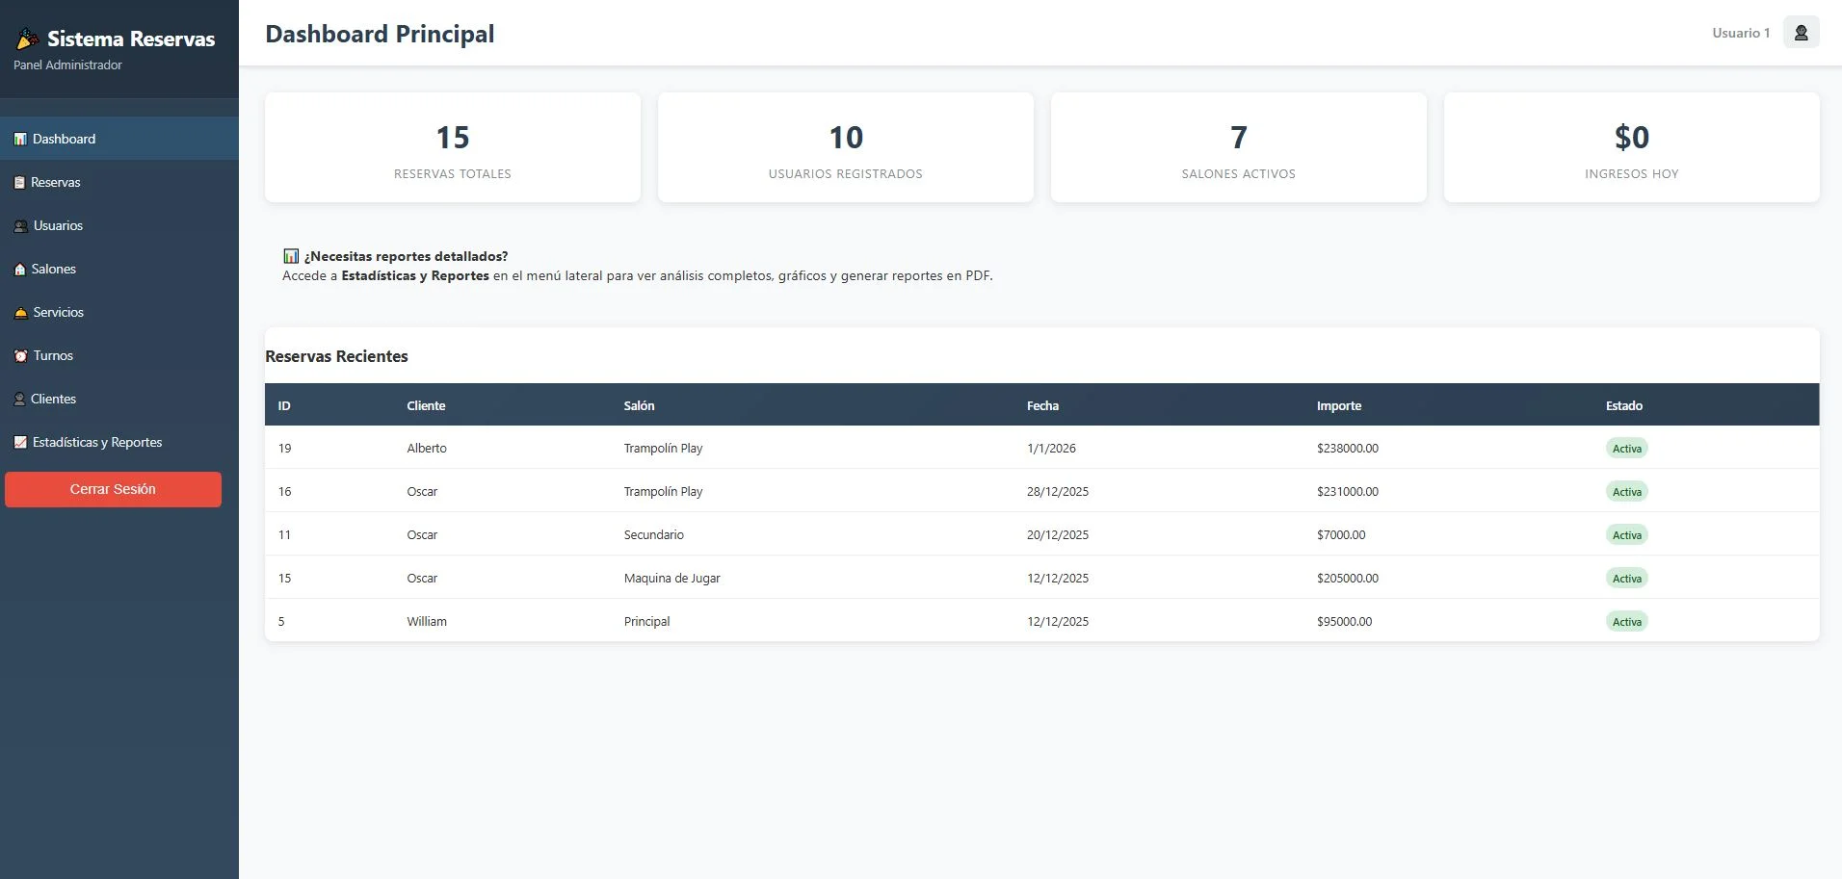The height and width of the screenshot is (879, 1842).
Task: Open Estadísticas via the chart icon
Action: (19, 441)
